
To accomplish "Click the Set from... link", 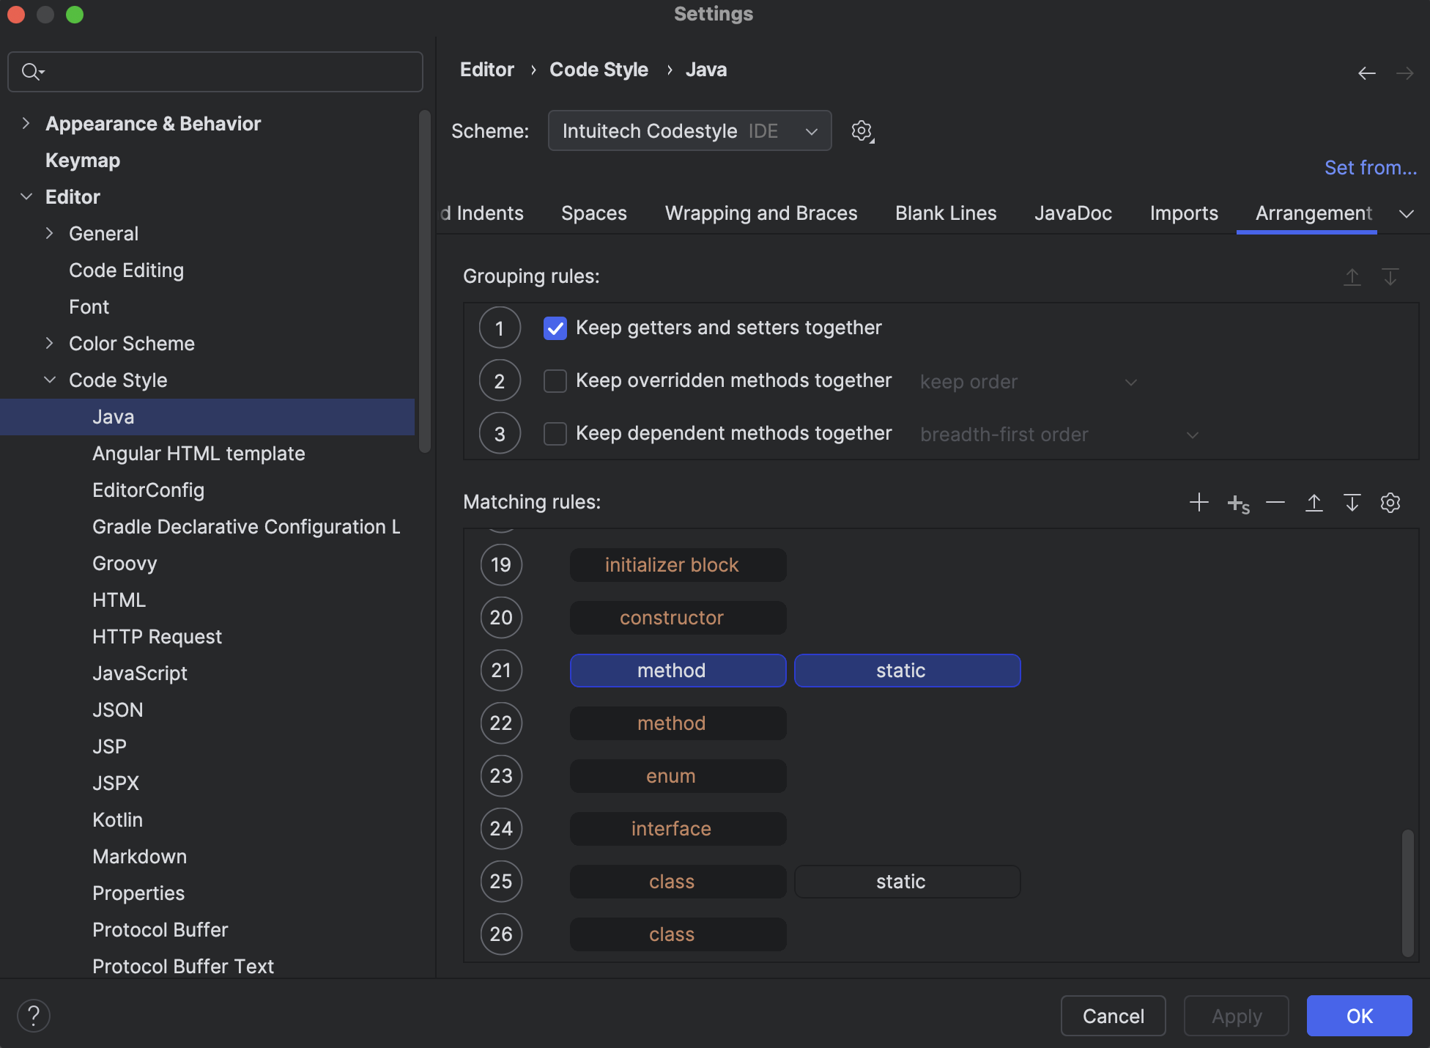I will point(1371,168).
